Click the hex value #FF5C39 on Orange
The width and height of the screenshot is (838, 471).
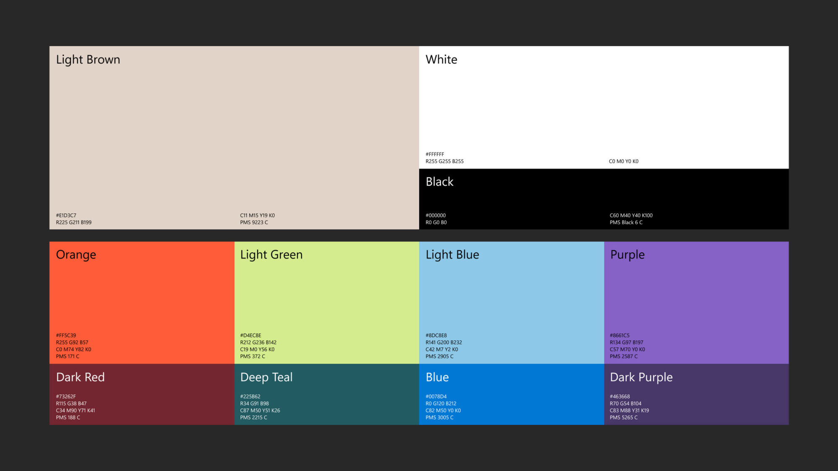tap(66, 335)
